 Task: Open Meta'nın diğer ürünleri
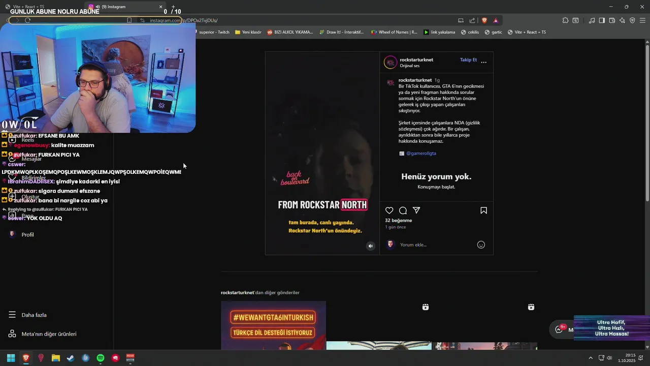click(x=42, y=334)
